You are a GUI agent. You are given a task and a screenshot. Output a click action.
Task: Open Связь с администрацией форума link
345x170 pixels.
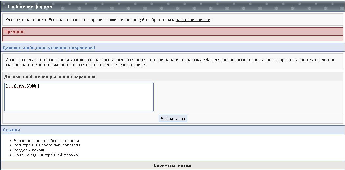tap(46, 155)
